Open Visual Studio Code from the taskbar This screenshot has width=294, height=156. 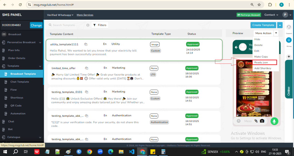132,152
